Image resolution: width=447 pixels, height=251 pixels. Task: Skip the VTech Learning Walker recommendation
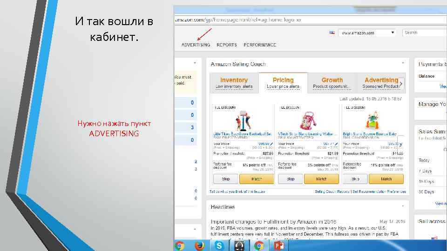coord(290,179)
